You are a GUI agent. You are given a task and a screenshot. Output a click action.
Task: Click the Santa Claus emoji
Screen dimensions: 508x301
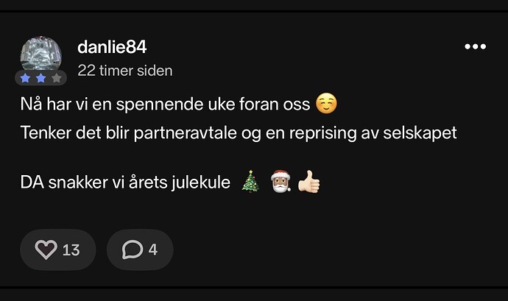[x=281, y=182]
